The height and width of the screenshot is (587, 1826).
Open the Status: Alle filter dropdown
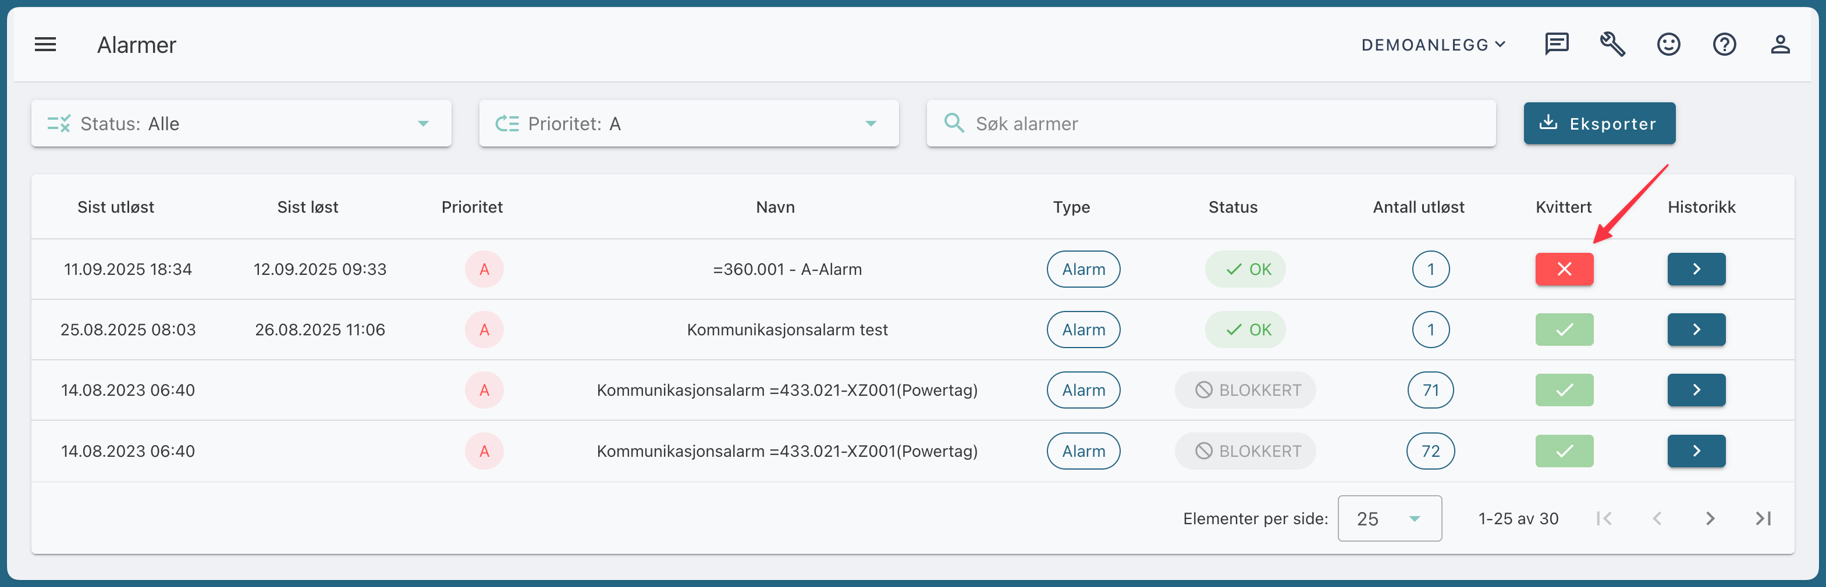[x=241, y=123]
